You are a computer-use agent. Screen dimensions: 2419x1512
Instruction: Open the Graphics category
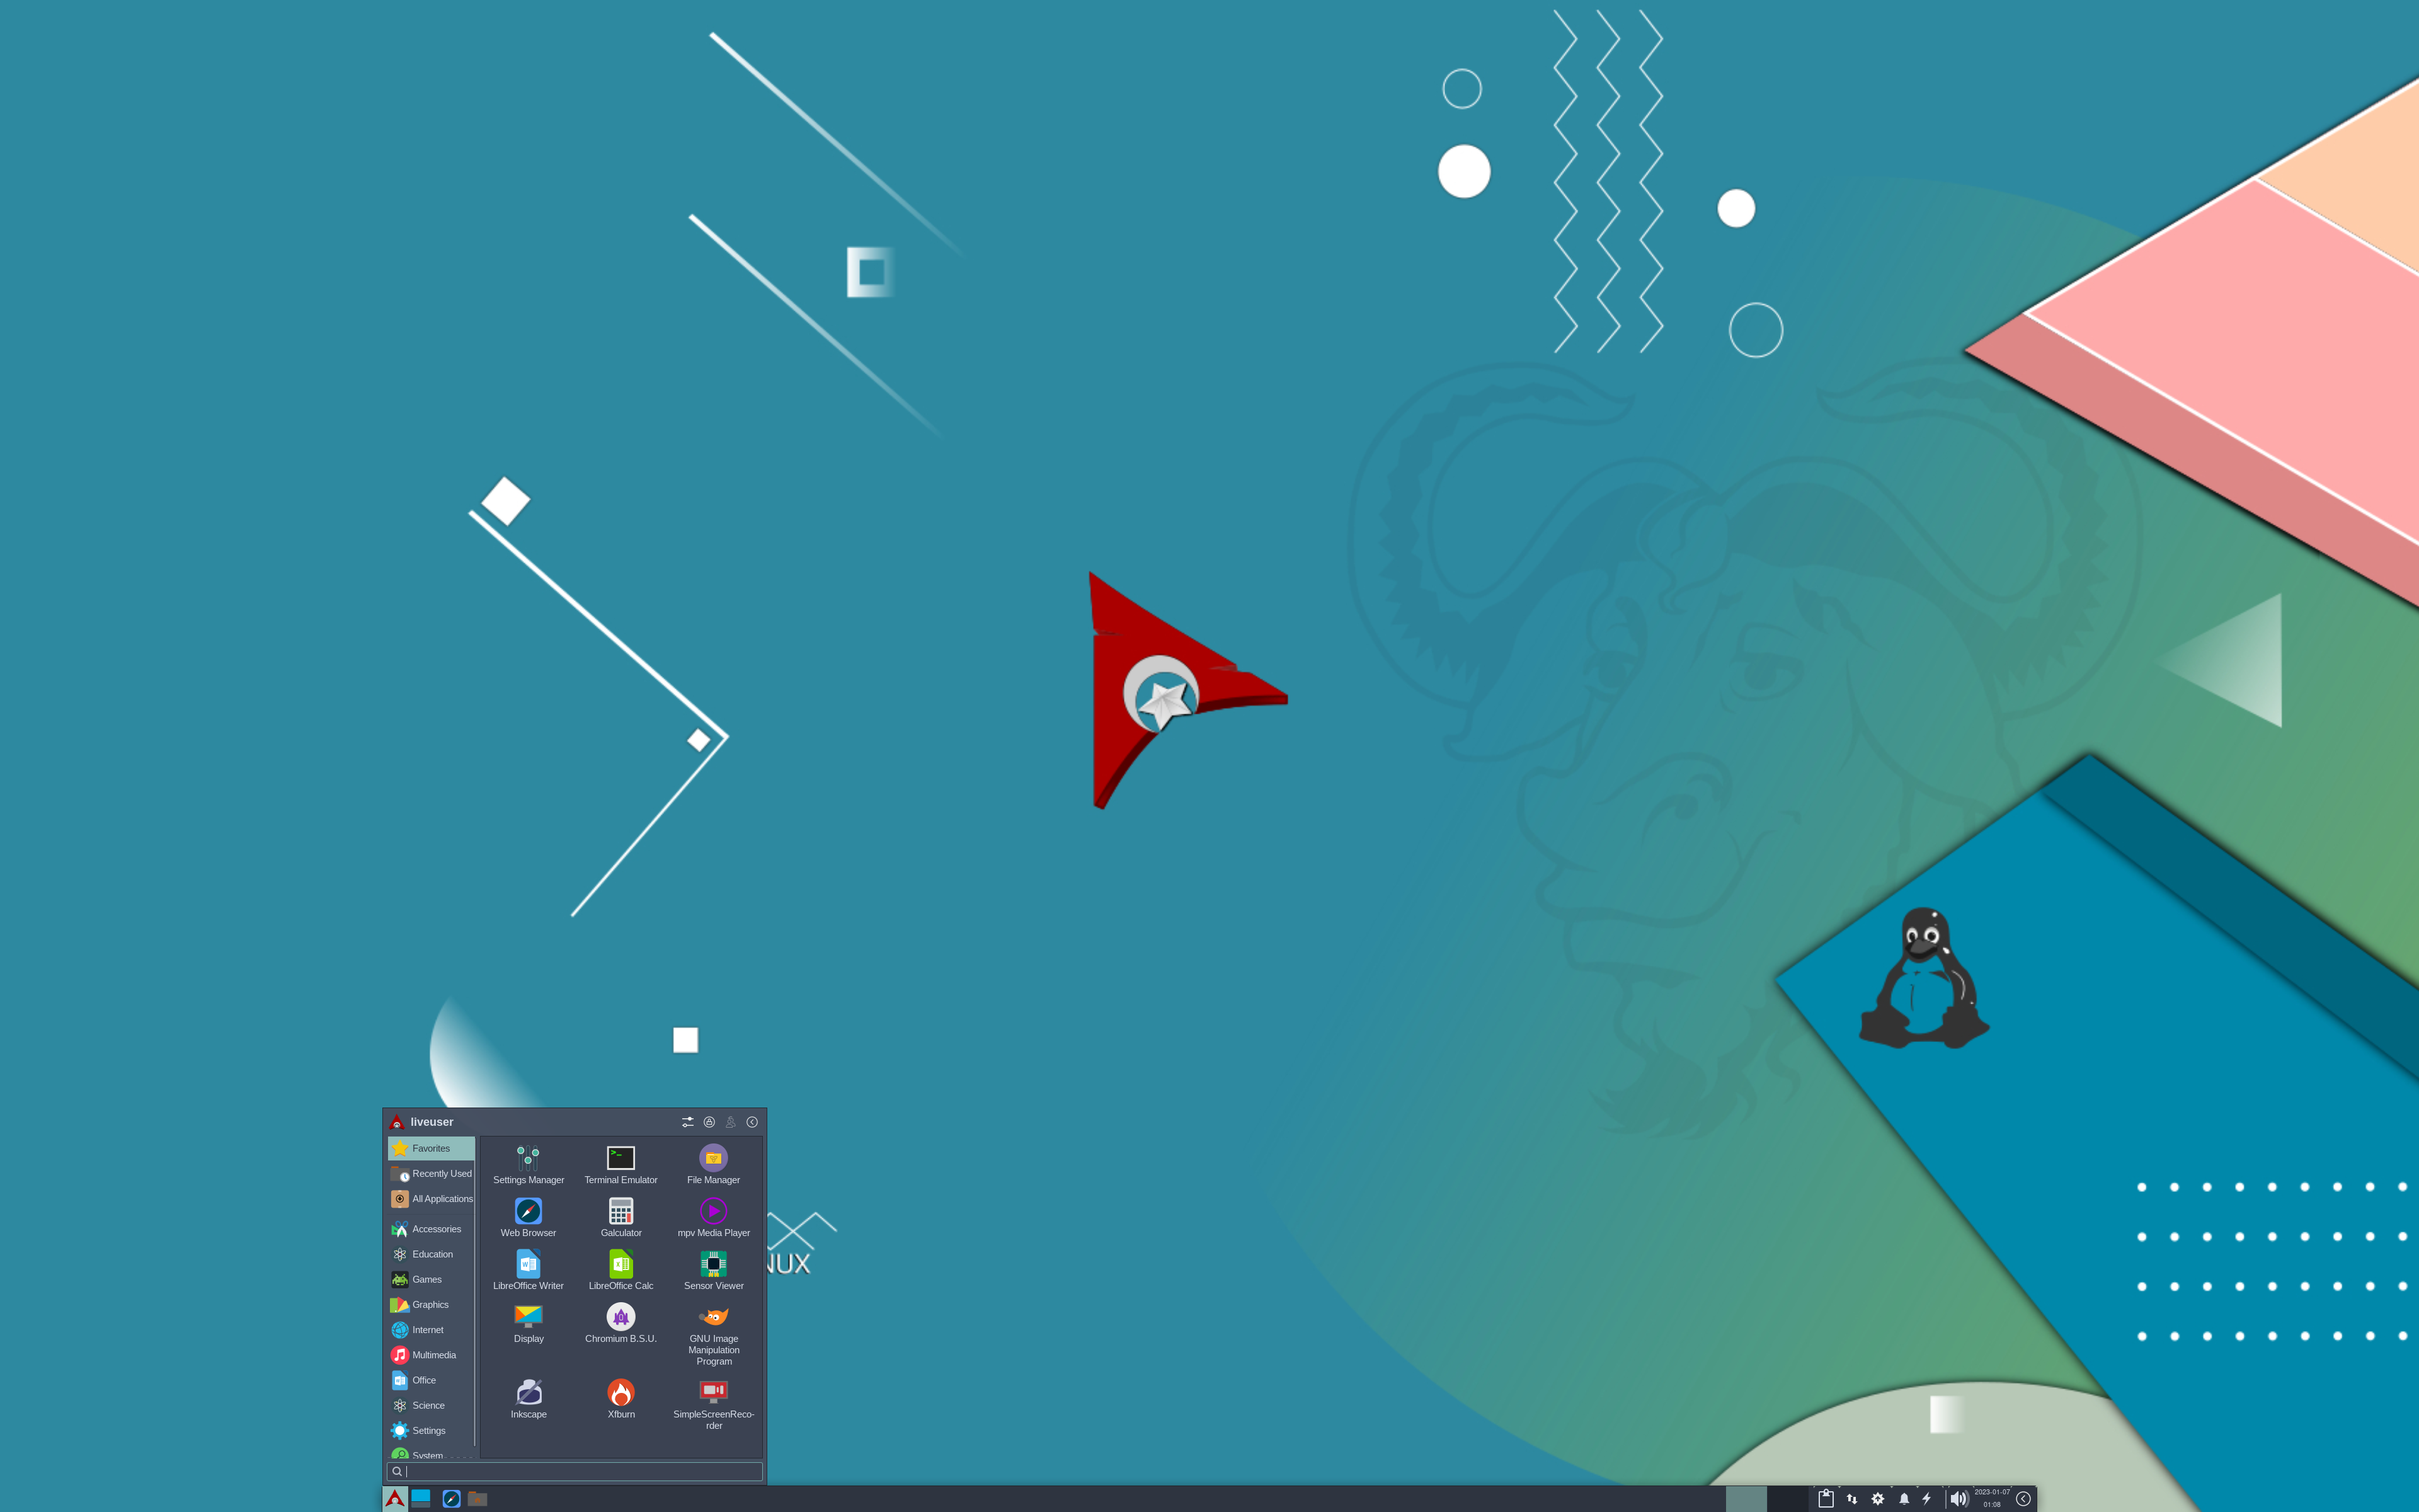click(431, 1304)
